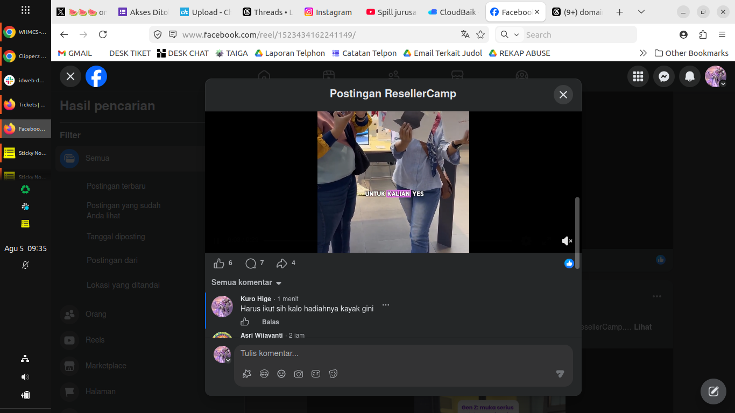Click the comment bubble icon showing 7
Image resolution: width=735 pixels, height=413 pixels.
tap(251, 263)
